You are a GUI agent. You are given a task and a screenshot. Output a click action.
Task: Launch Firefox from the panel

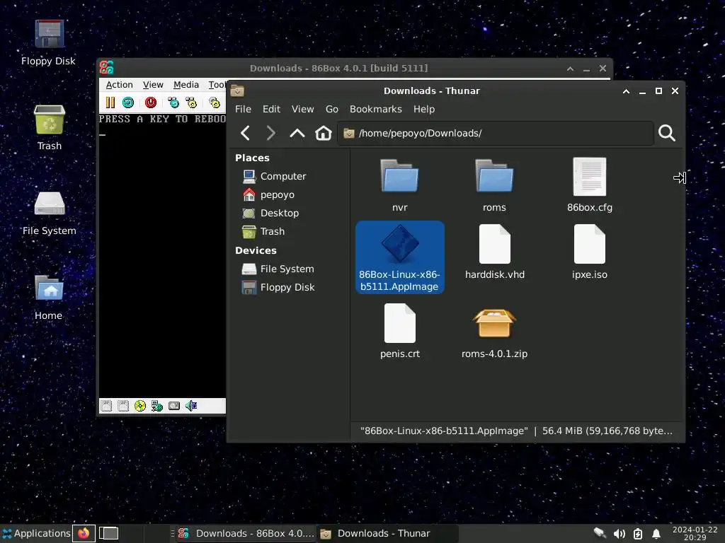pos(84,534)
